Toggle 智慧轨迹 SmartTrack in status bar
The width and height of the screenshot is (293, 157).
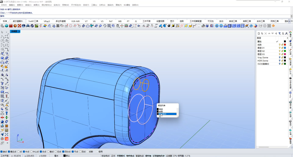[140, 156]
